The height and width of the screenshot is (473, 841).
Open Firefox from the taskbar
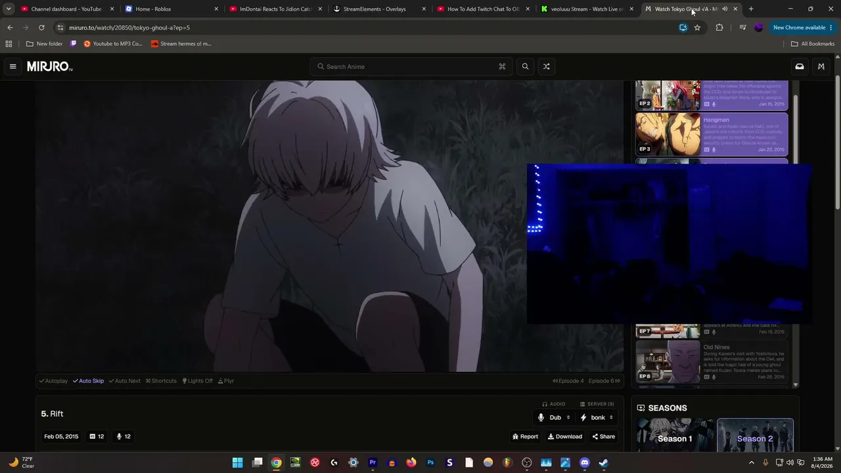click(411, 462)
